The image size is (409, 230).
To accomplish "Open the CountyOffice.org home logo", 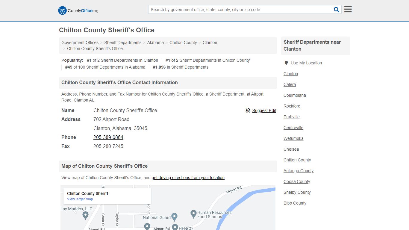I will (78, 10).
